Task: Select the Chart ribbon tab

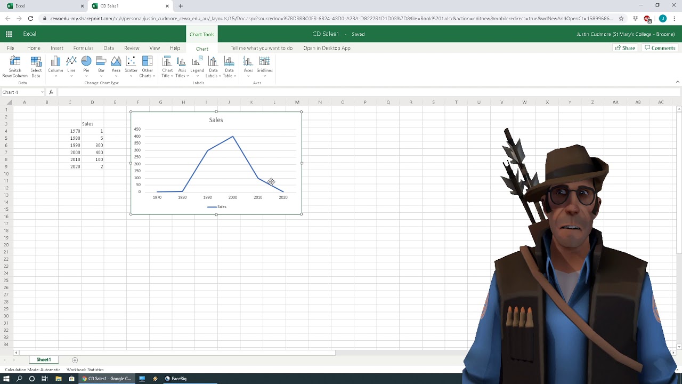Action: [x=202, y=49]
